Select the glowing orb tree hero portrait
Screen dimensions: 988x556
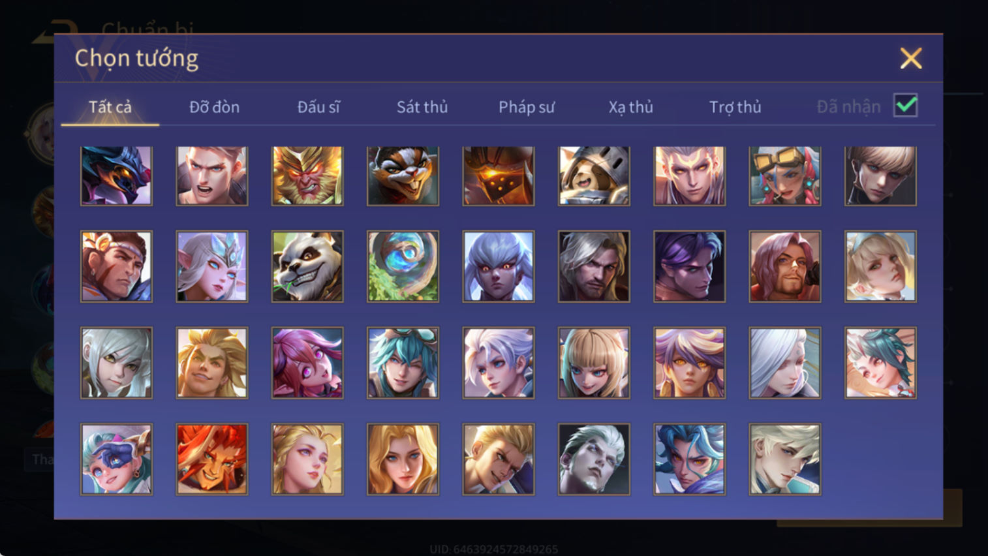coord(403,266)
